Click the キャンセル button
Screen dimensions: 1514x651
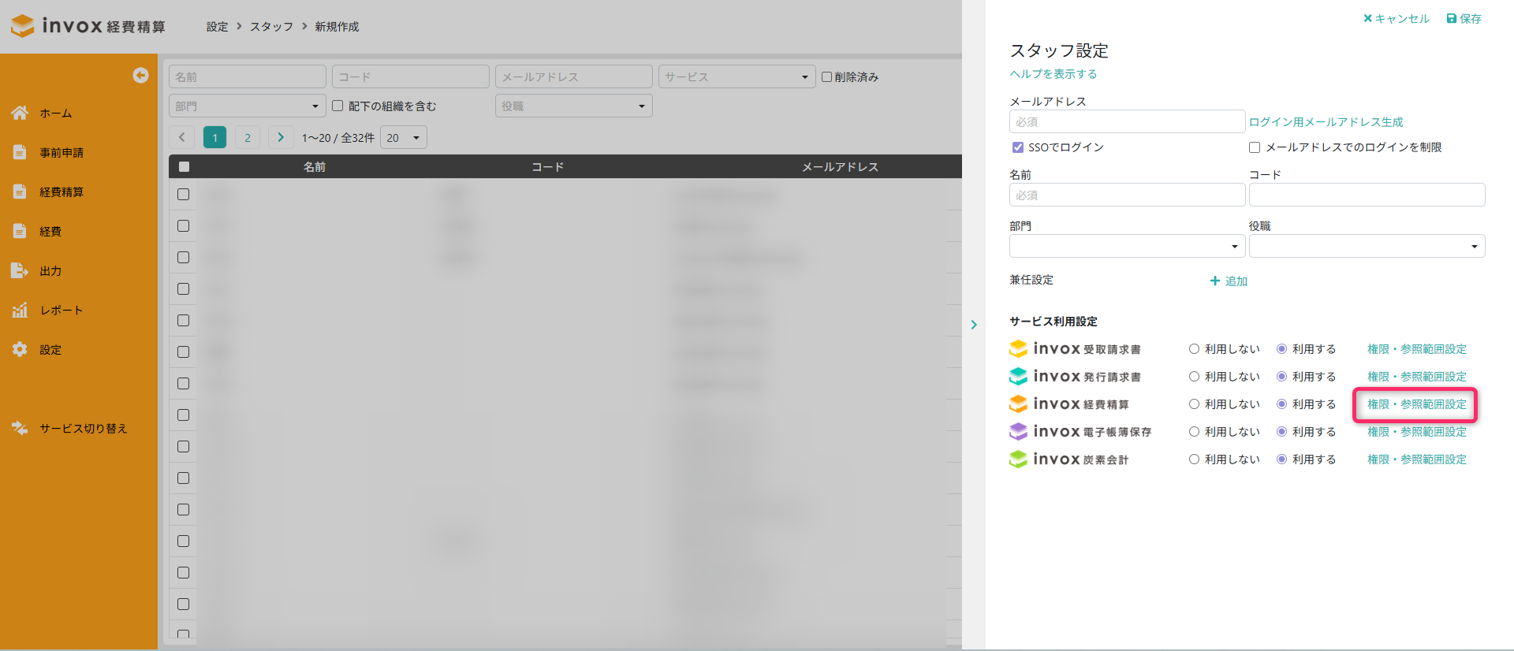(1396, 19)
